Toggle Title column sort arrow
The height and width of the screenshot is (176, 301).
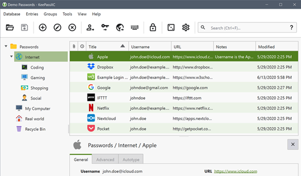coord(123,46)
